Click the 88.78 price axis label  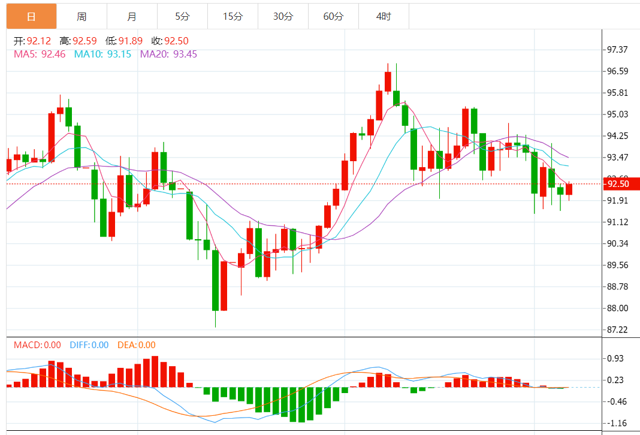pos(617,287)
